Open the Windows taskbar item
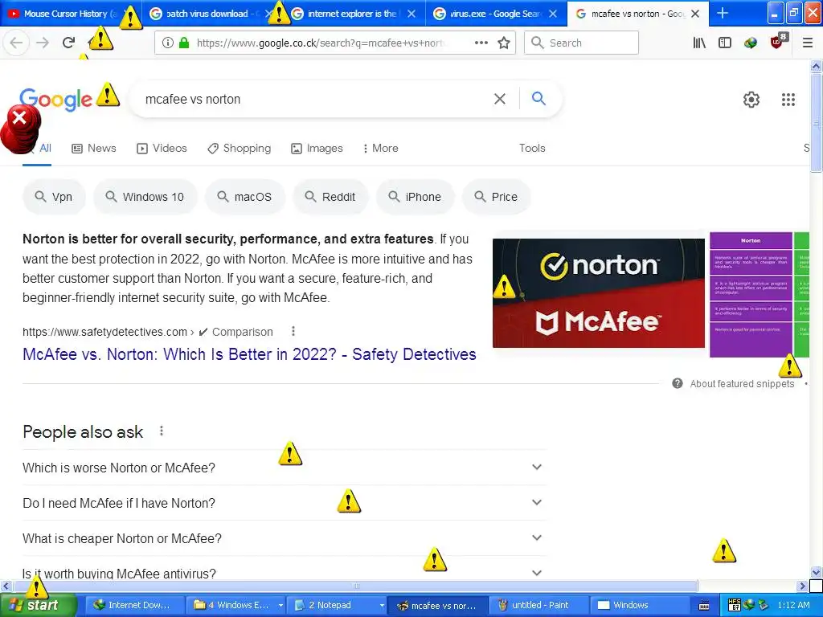This screenshot has width=823, height=617. [x=639, y=605]
